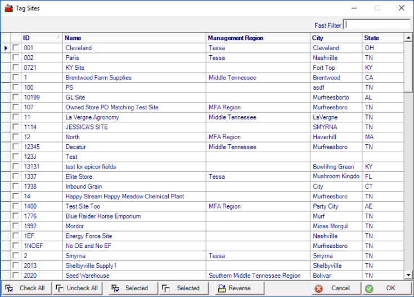Enable the checkbox for Mordor row
414x297 pixels.
(x=16, y=226)
